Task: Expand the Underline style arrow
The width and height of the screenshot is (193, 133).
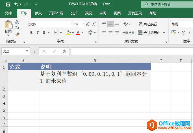Action: point(49,33)
